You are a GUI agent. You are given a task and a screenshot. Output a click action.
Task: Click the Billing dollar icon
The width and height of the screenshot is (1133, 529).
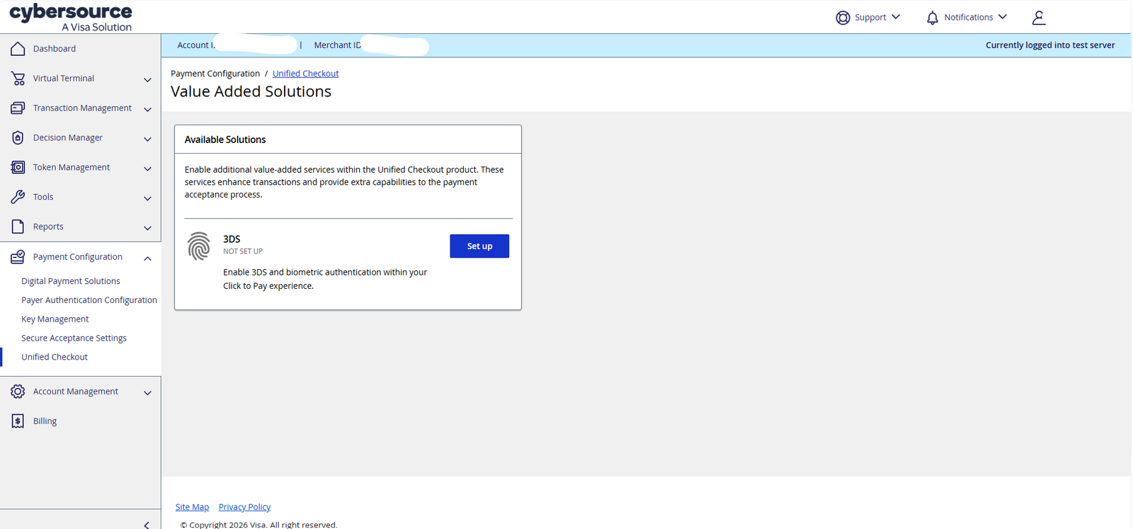tap(18, 421)
